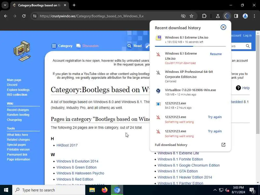Click the wiki search magnifier icon
Image resolution: width=260 pixels, height=195 pixels.
click(248, 46)
